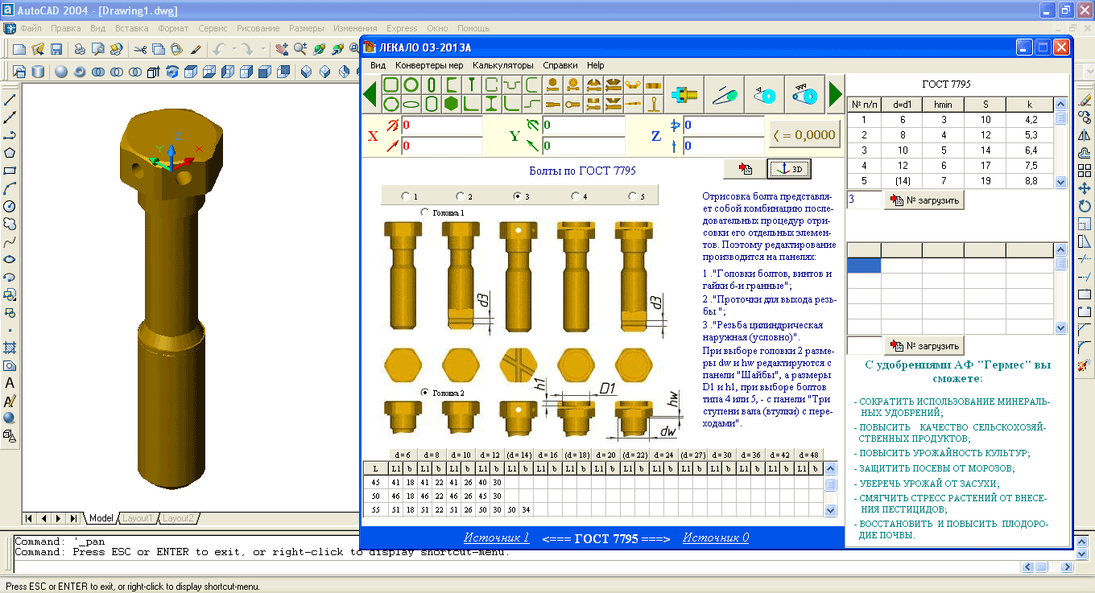The image size is (1095, 593).
Task: Open the Вид menu in Лекало window
Action: pyautogui.click(x=378, y=65)
